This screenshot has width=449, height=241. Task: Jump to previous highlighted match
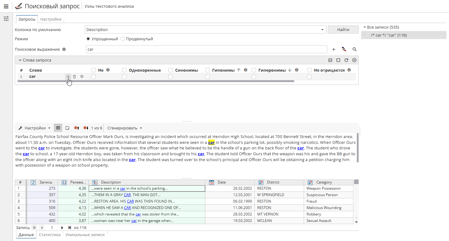(76, 128)
